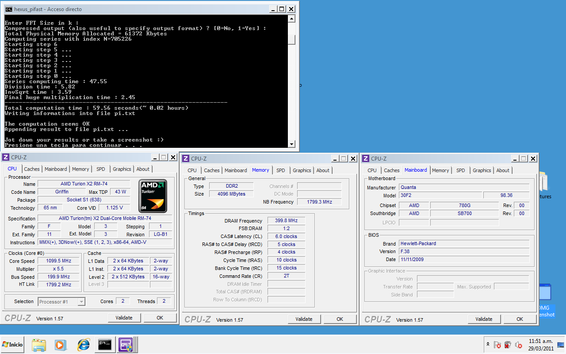Image resolution: width=566 pixels, height=354 pixels.
Task: Click the Code Name value Griffin
Action: pyautogui.click(x=61, y=192)
